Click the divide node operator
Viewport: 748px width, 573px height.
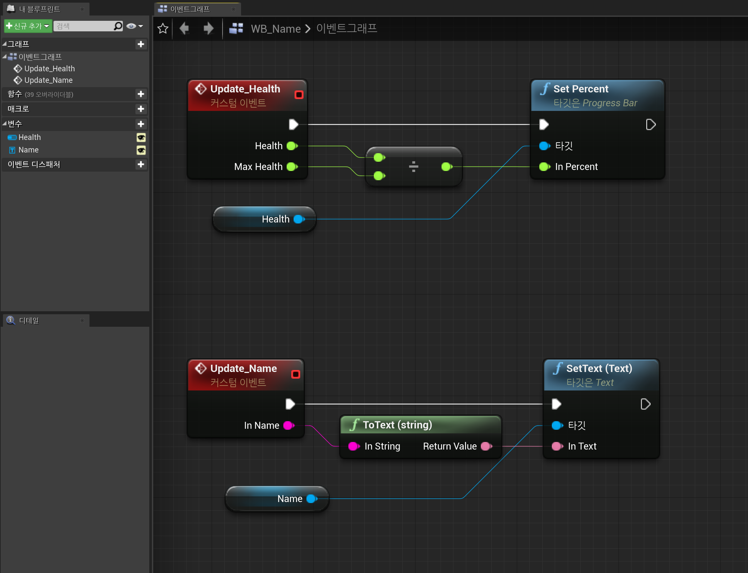tap(413, 166)
